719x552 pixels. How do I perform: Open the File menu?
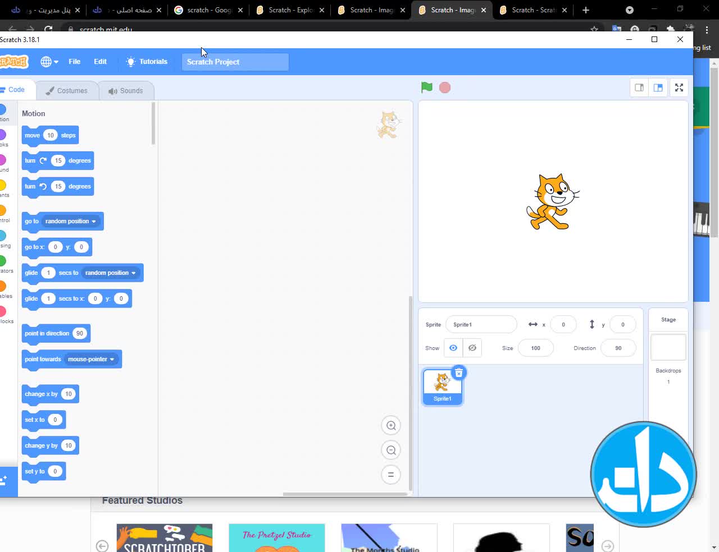[x=74, y=62]
